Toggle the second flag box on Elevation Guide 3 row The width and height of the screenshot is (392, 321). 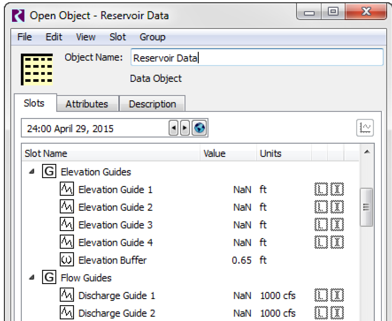337,225
